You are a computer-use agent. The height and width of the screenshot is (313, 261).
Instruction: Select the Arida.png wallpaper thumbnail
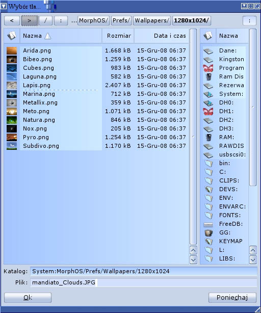pyautogui.click(x=12, y=50)
